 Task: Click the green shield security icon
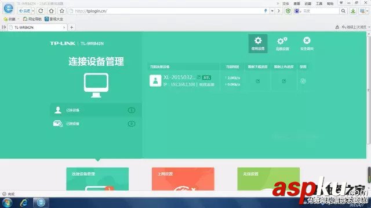288,11
